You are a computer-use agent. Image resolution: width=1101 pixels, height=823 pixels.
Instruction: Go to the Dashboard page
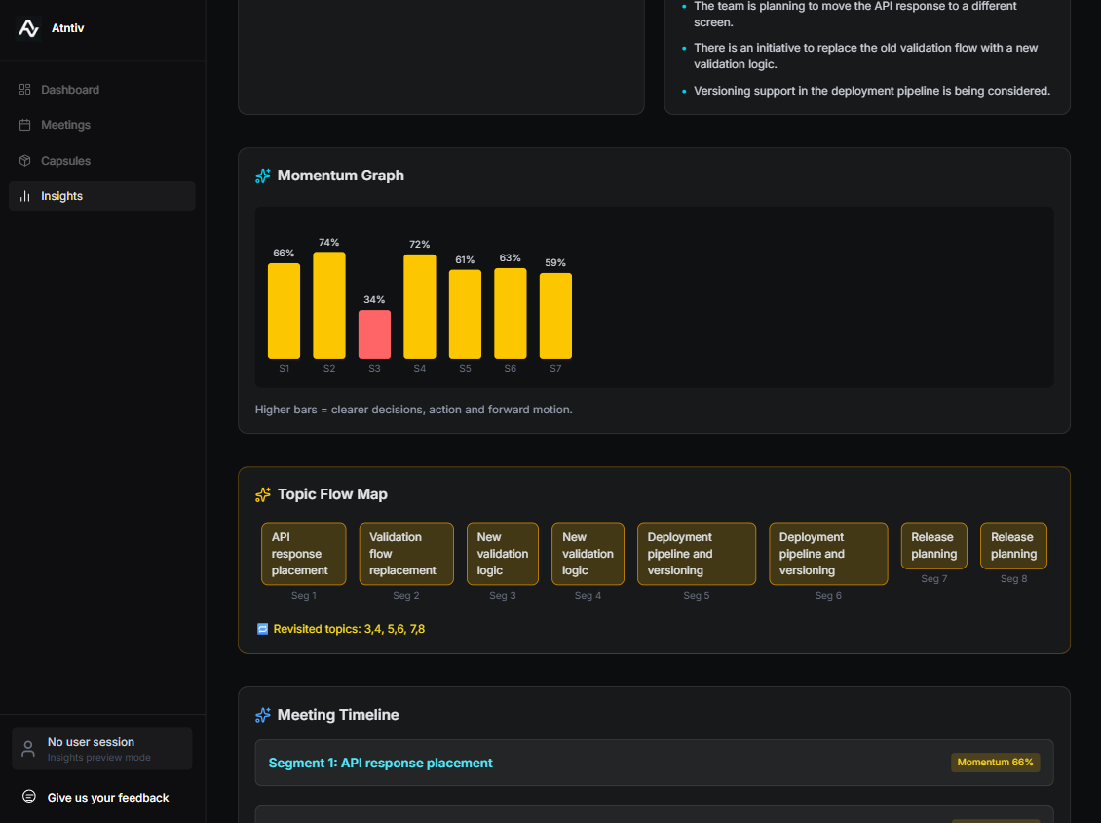click(68, 89)
